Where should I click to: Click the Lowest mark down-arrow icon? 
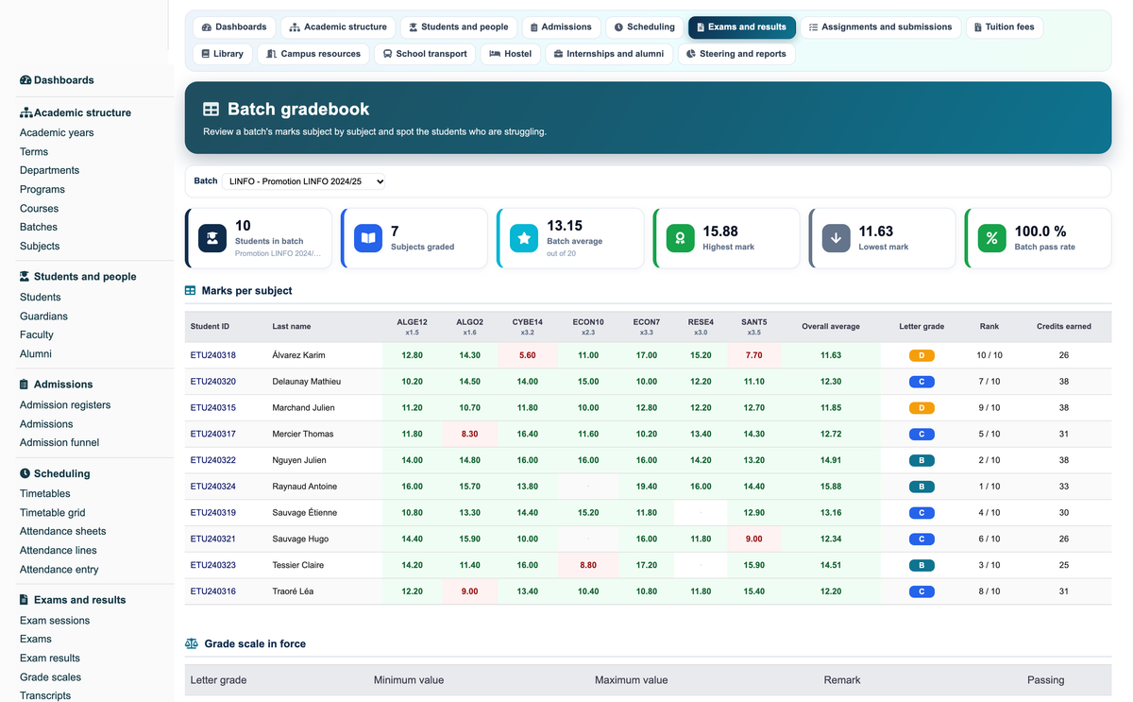click(x=836, y=238)
